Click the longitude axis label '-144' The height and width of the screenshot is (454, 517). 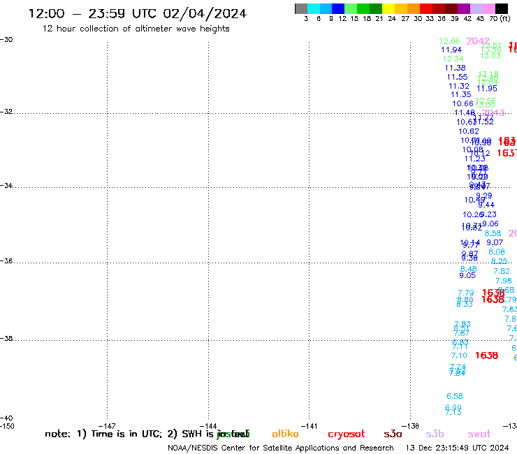coord(208,426)
